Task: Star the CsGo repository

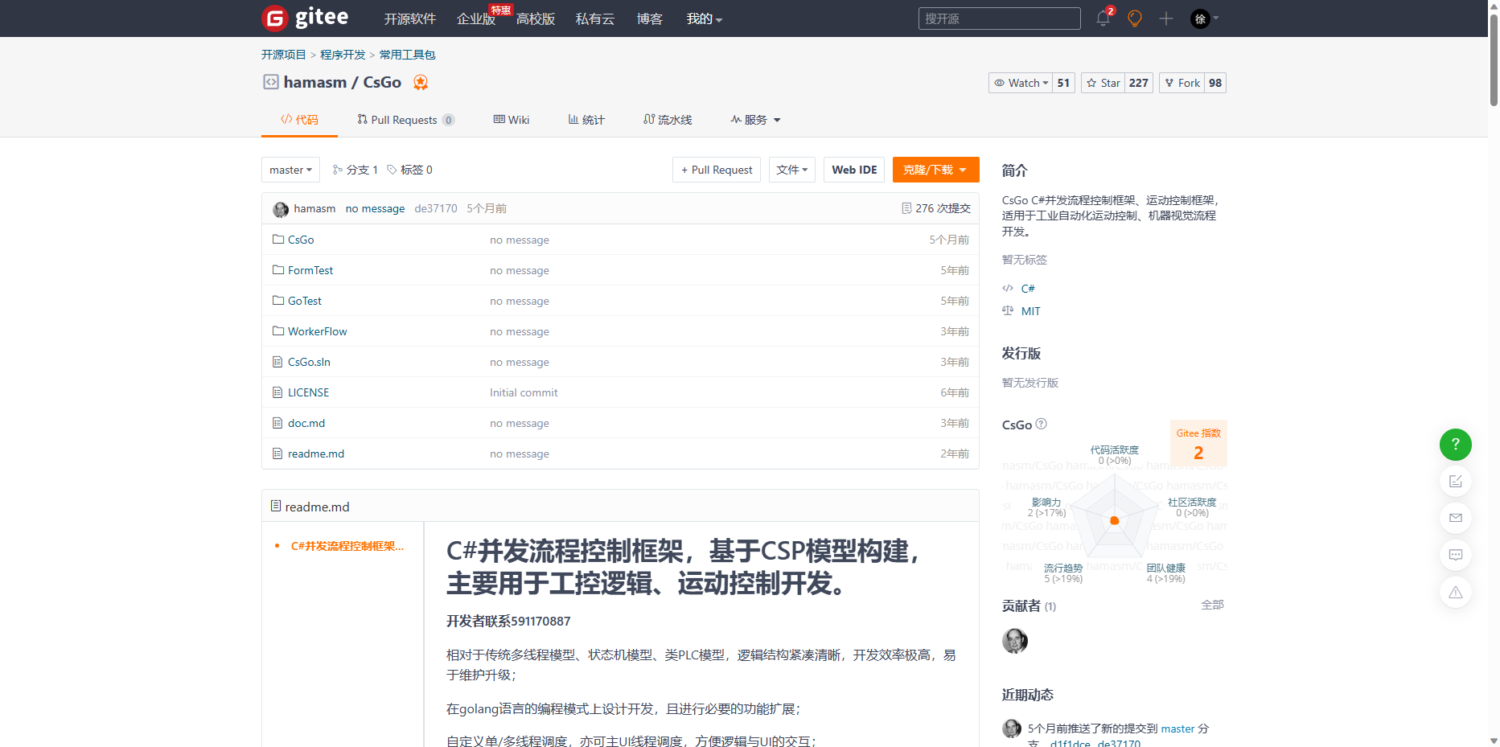Action: [x=1103, y=83]
